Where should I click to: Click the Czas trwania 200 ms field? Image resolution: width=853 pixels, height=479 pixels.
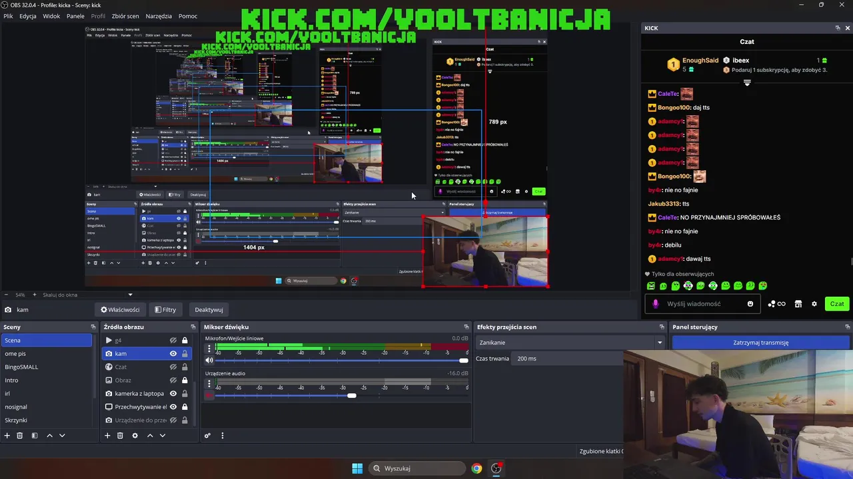566,359
